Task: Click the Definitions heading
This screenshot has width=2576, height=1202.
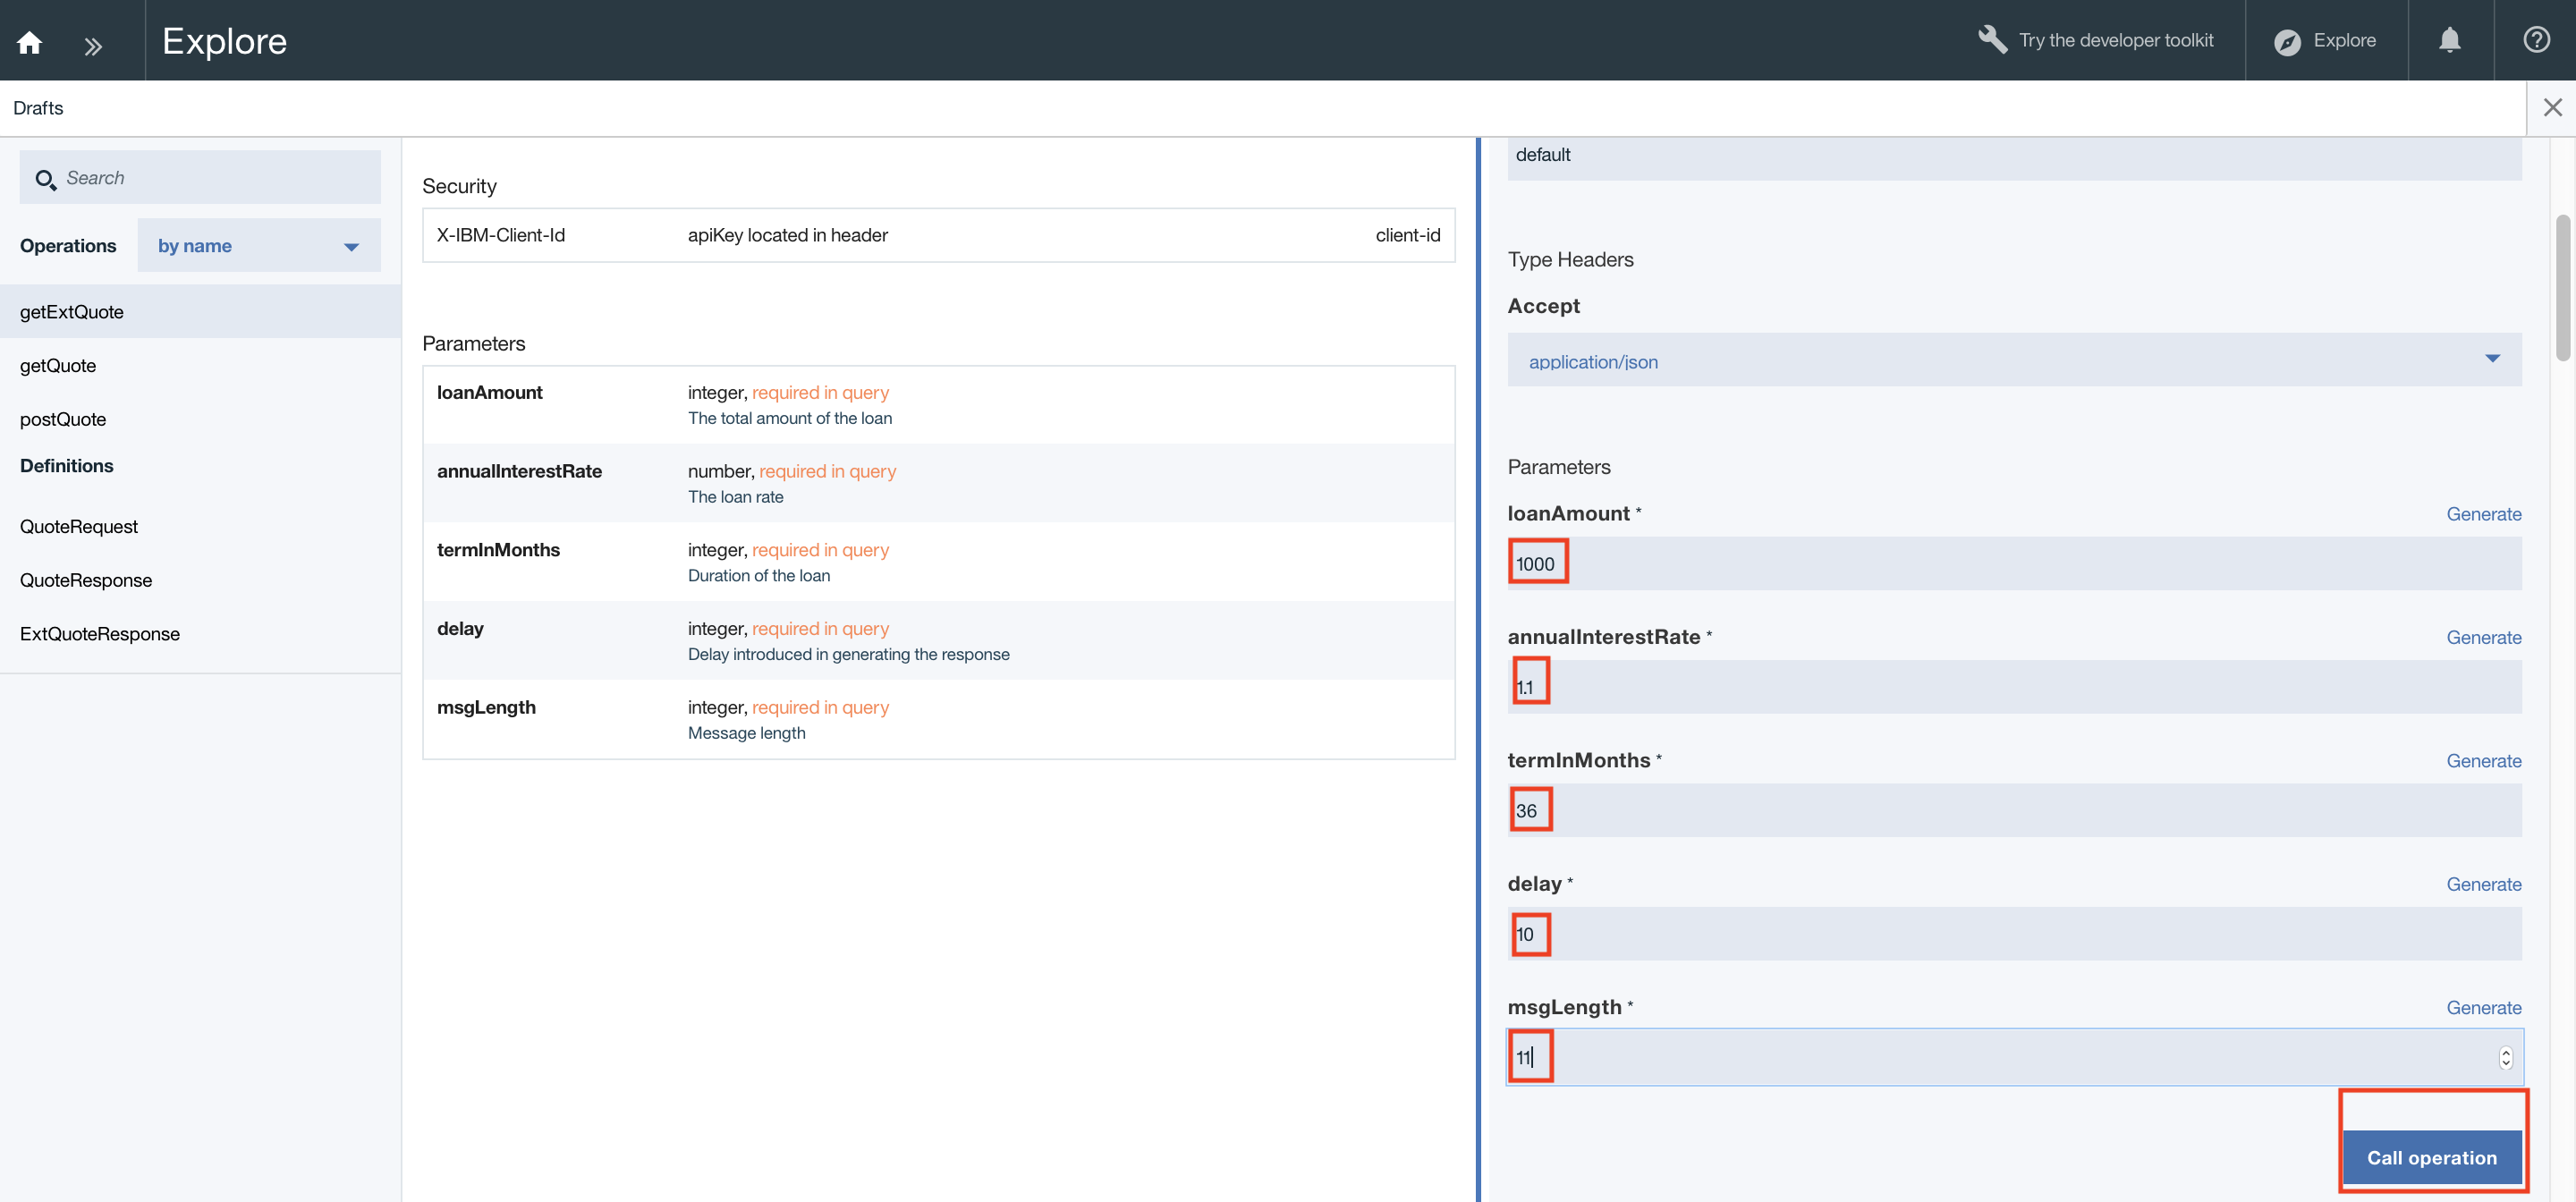Action: coord(66,465)
